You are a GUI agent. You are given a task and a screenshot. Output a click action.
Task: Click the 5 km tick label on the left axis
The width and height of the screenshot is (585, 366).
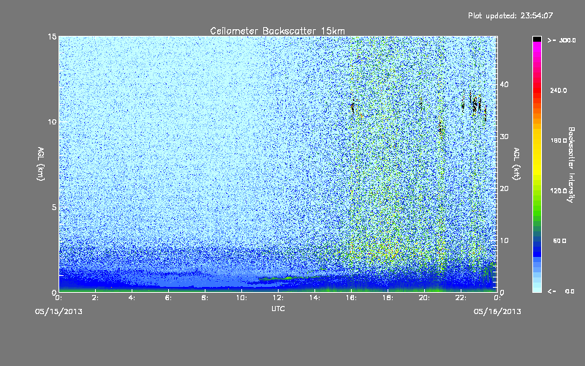[x=54, y=207]
